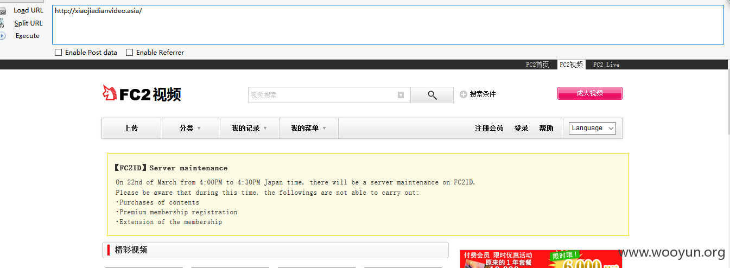
Task: Expand the 我的菜单 dropdown menu
Action: 308,129
